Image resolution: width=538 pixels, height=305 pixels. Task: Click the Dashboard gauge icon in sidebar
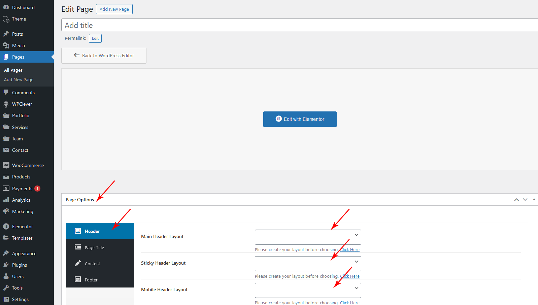point(6,7)
